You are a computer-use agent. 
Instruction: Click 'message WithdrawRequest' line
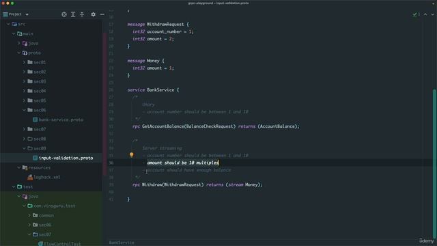pos(158,25)
